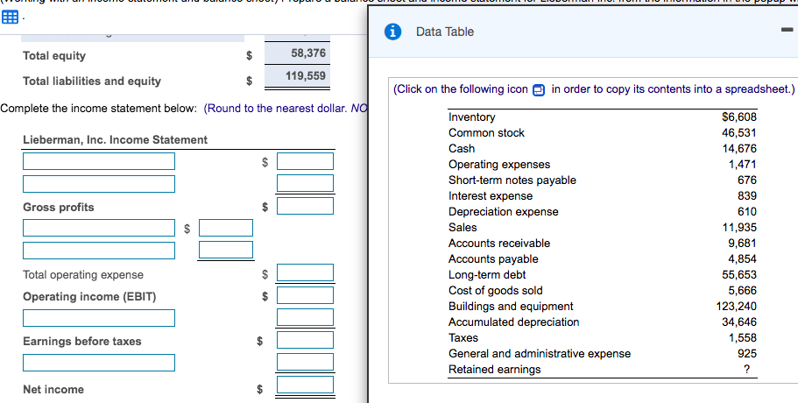Click the amount box right of the Interest row label
This screenshot has height=403, width=798.
pyautogui.click(x=306, y=317)
